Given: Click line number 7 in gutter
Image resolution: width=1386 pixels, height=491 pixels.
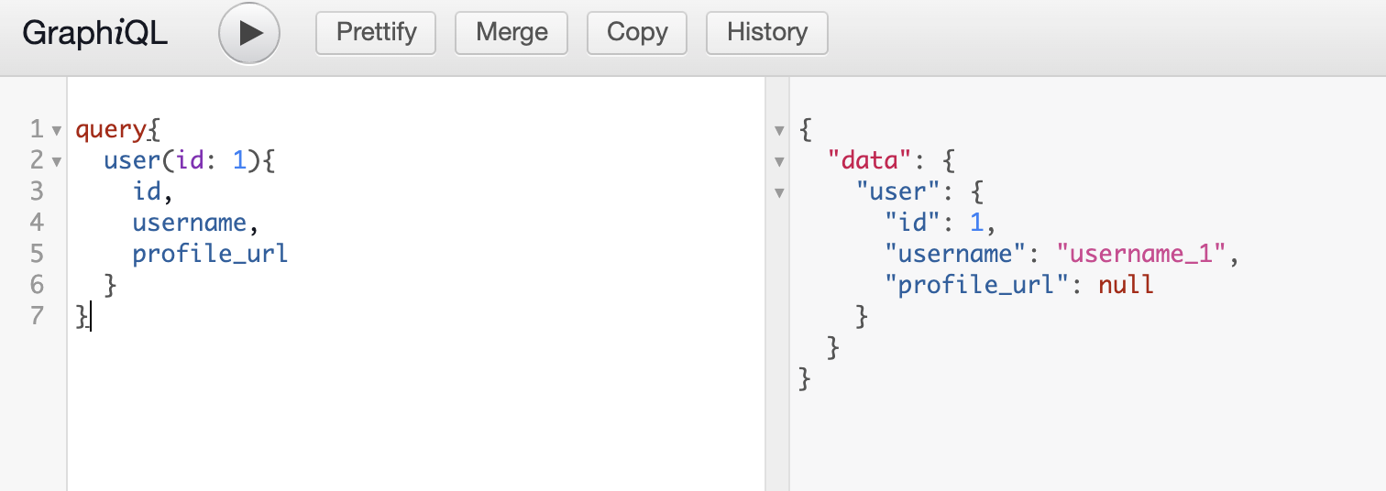Looking at the screenshot, I should click(x=37, y=316).
